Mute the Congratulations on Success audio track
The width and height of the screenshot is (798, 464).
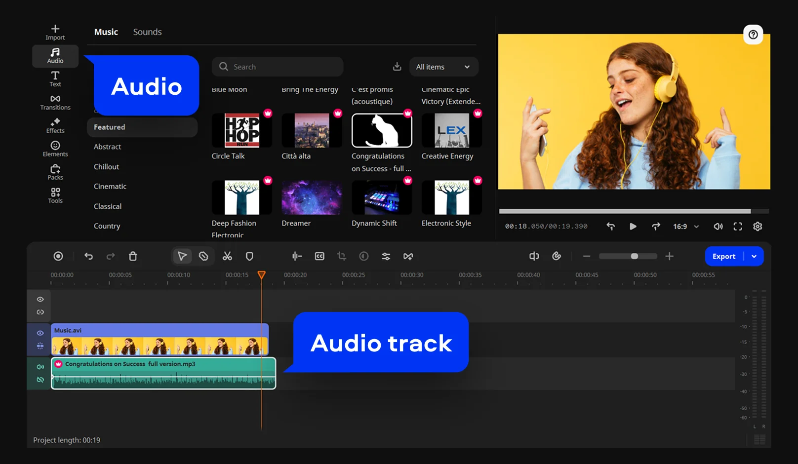(x=40, y=367)
